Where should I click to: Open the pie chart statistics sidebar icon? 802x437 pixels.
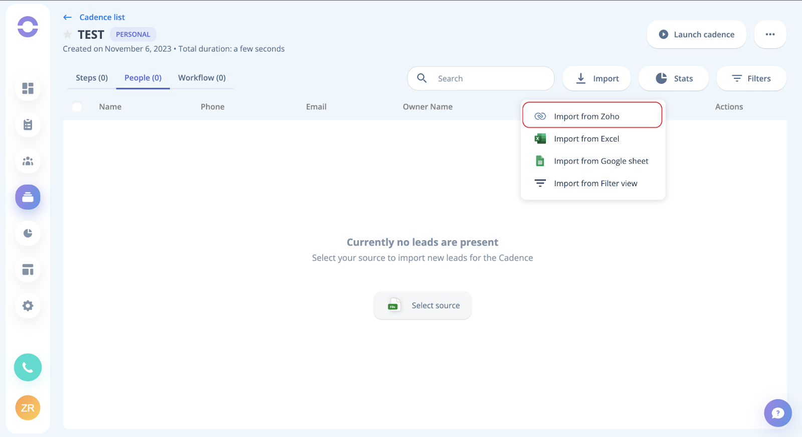tap(28, 233)
